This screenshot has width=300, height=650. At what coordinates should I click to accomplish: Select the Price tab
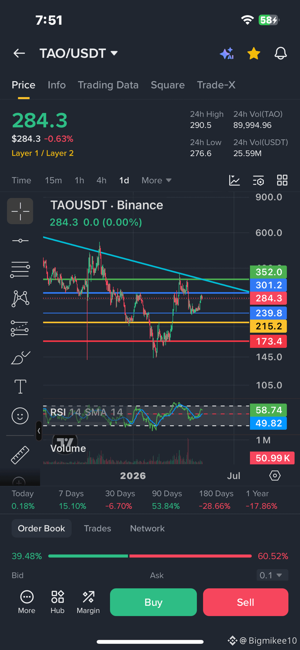pyautogui.click(x=24, y=85)
